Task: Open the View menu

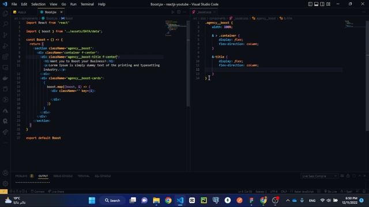Action: pyautogui.click(x=54, y=4)
